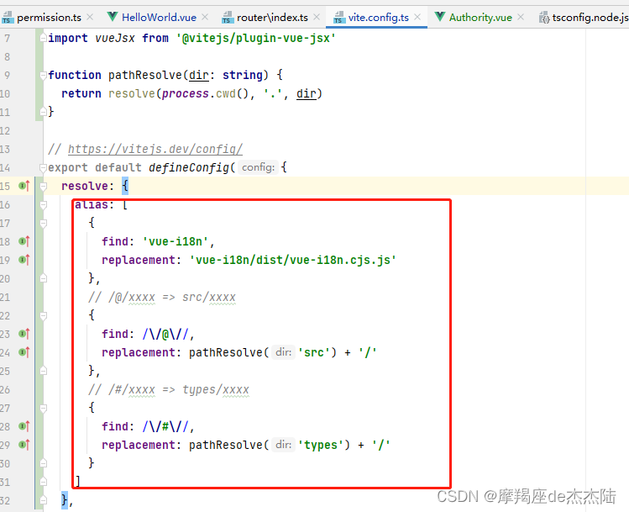Click the JSON file icon on tsconfig.node tab
629x512 pixels.
point(544,18)
